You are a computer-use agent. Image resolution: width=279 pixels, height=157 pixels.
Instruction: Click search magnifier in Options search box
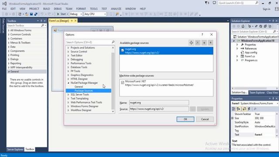pos(113,42)
